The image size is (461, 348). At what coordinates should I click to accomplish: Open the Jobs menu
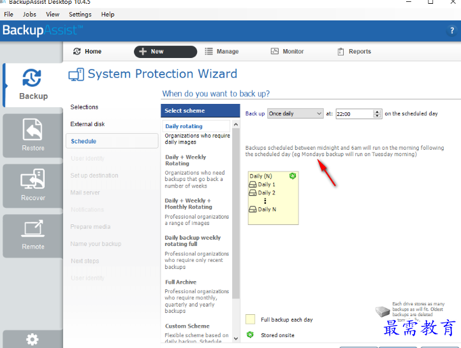point(29,15)
